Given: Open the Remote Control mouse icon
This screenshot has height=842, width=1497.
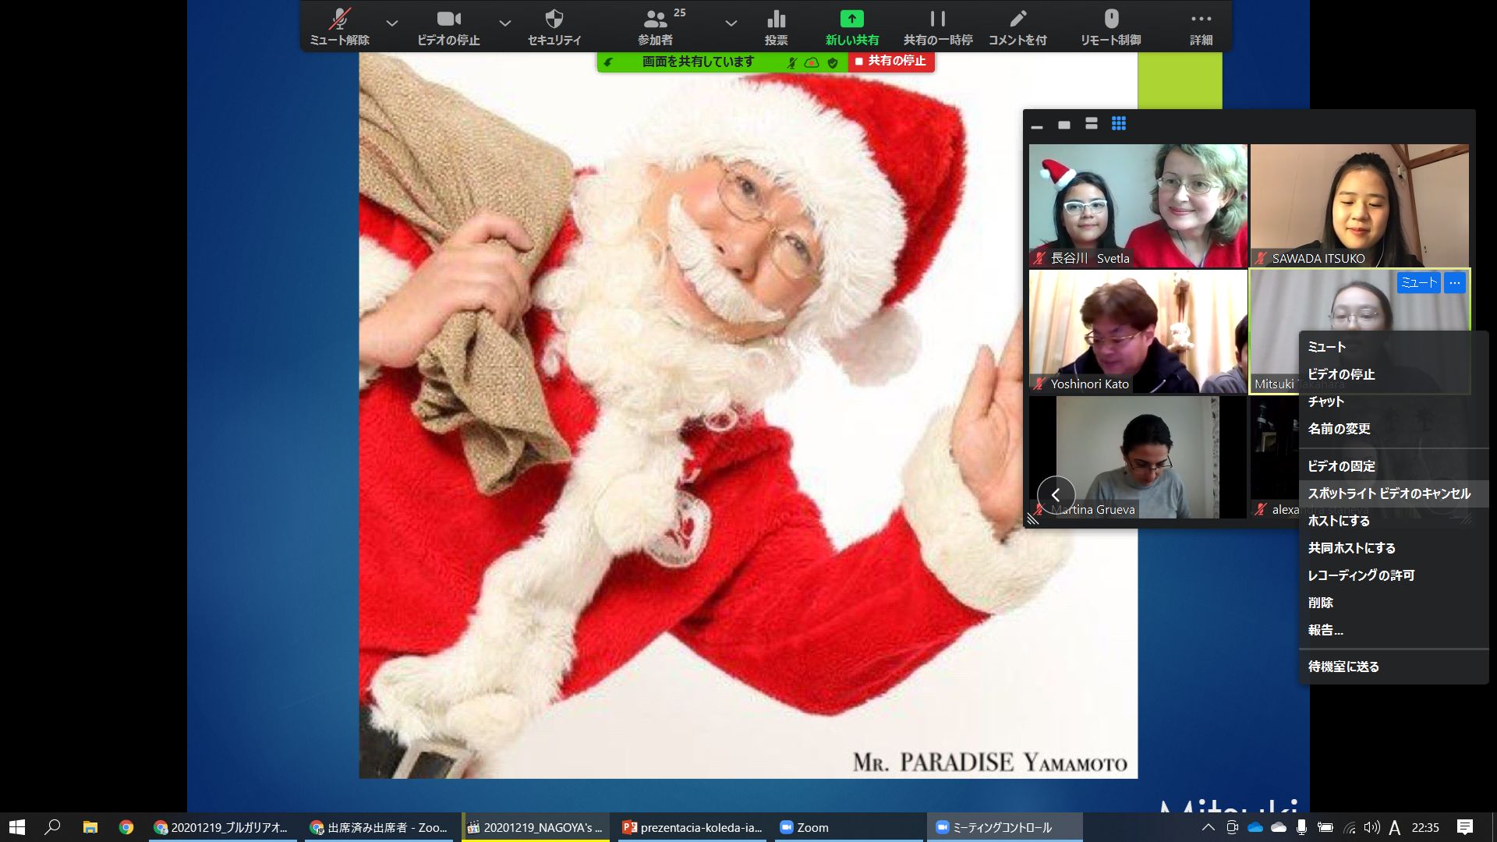Looking at the screenshot, I should pos(1111,19).
